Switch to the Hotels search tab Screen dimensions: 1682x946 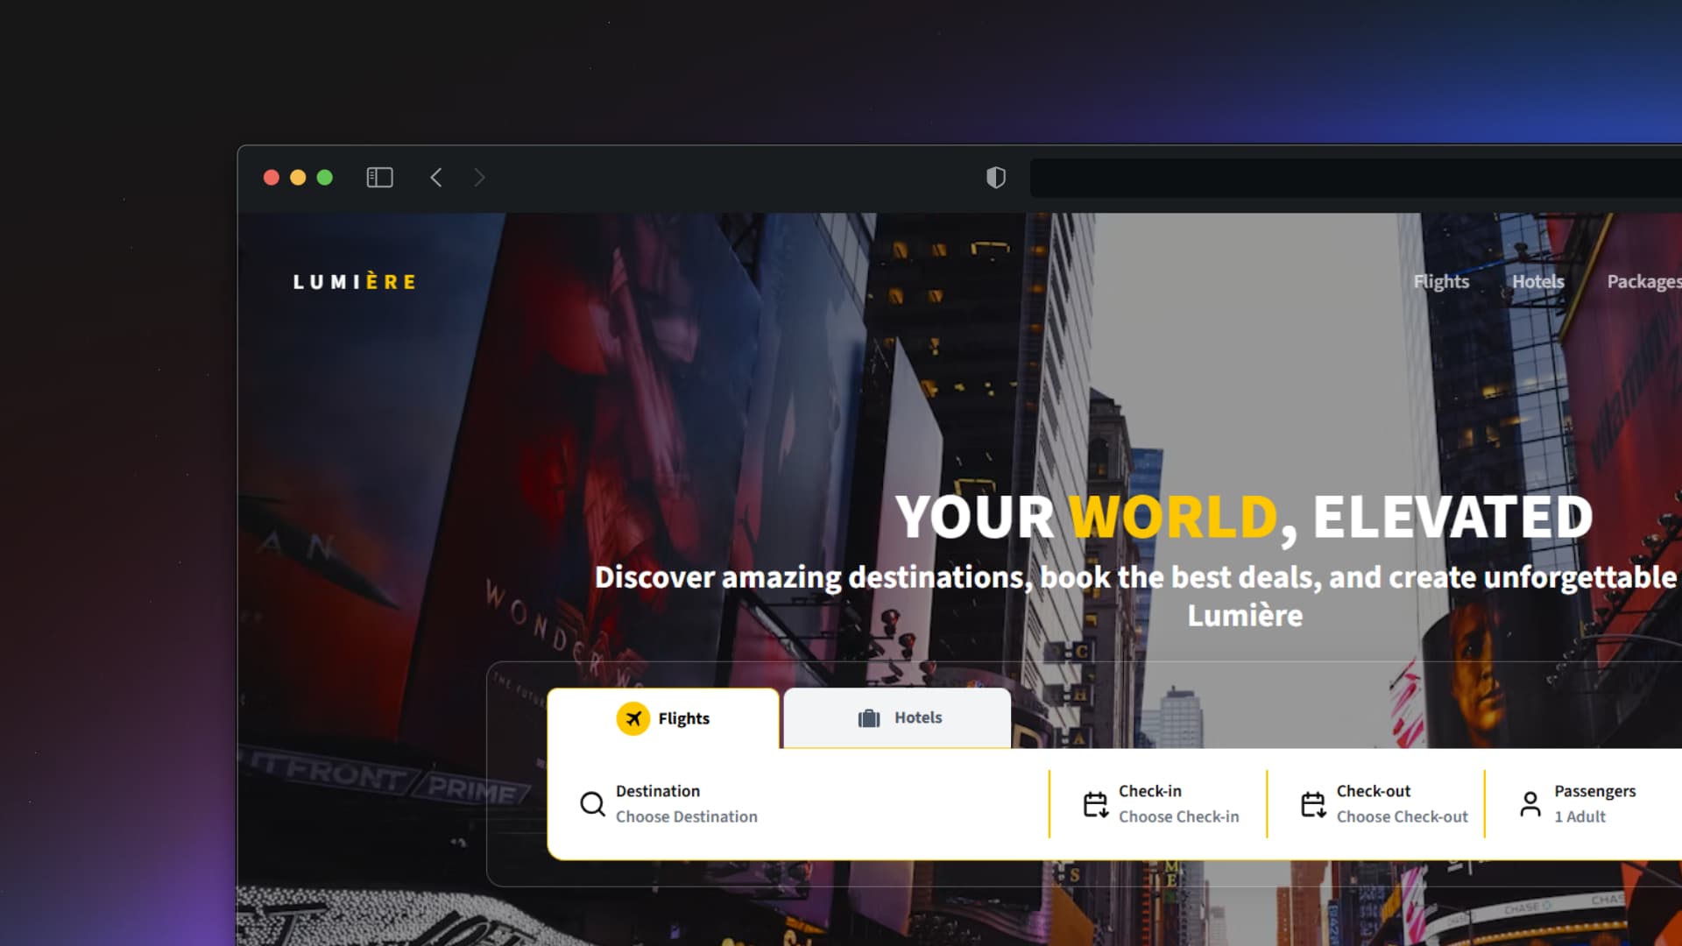(897, 718)
